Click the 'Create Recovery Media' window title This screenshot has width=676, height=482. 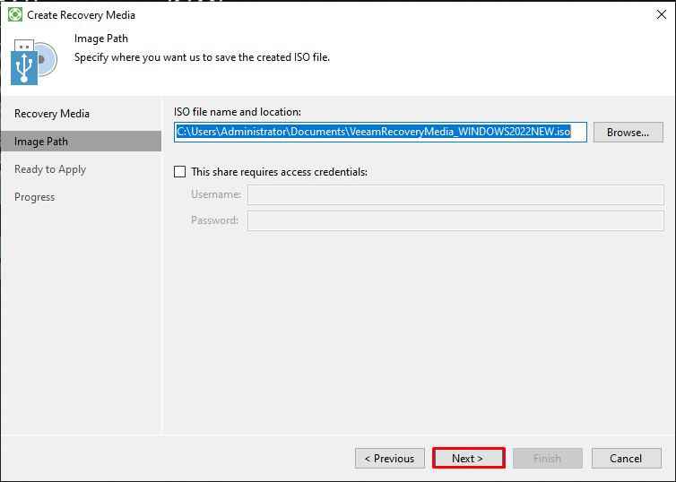[81, 15]
